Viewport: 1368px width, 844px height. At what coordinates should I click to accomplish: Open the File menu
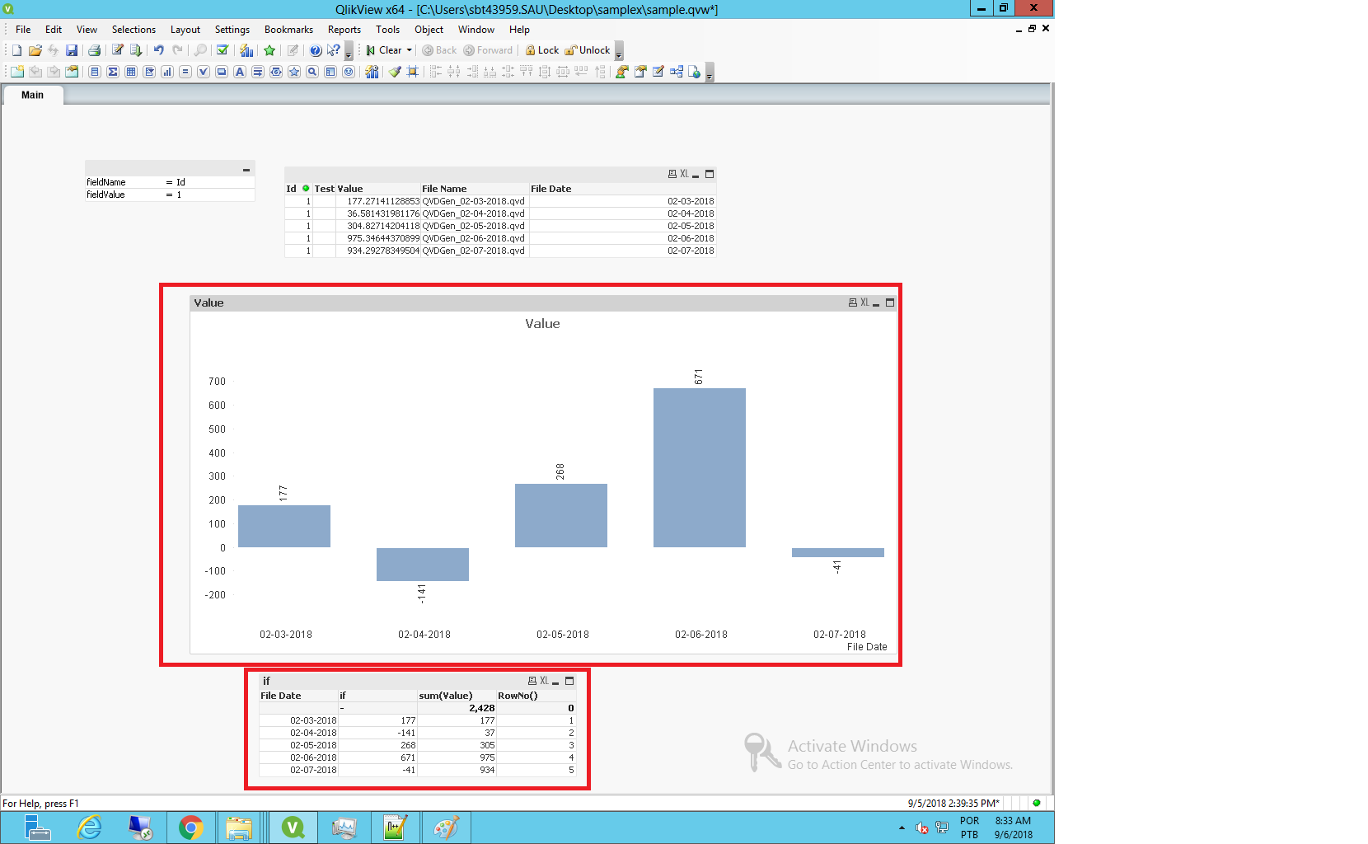[23, 30]
